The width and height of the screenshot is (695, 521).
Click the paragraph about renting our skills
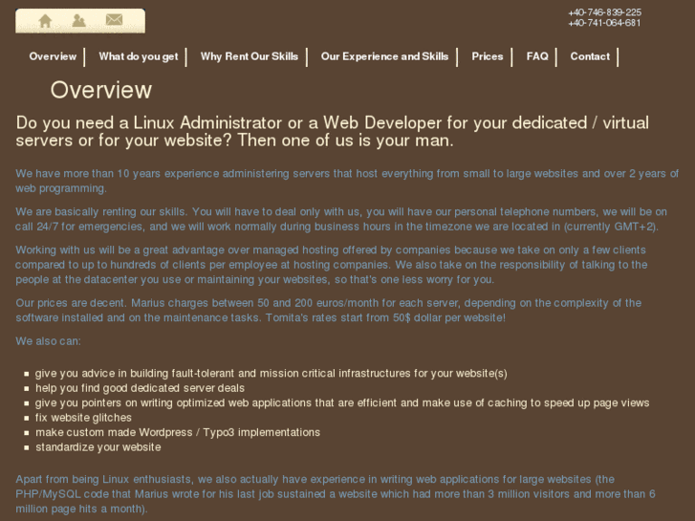click(341, 219)
